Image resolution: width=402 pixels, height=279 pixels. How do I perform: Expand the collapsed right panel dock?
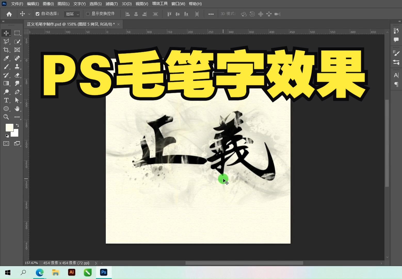coord(399,21)
